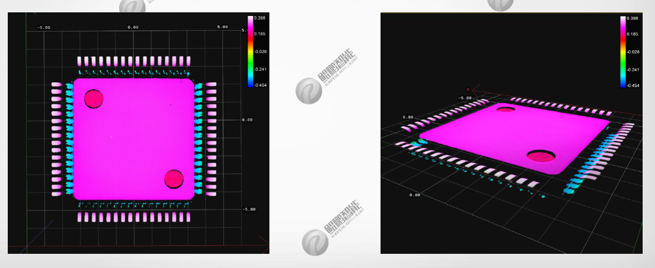Select the magenta chip body center in the top-down view
This screenshot has width=655, height=268.
click(x=133, y=139)
